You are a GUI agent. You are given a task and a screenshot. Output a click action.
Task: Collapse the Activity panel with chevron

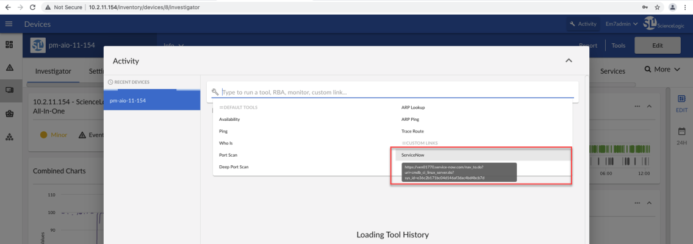(x=569, y=60)
